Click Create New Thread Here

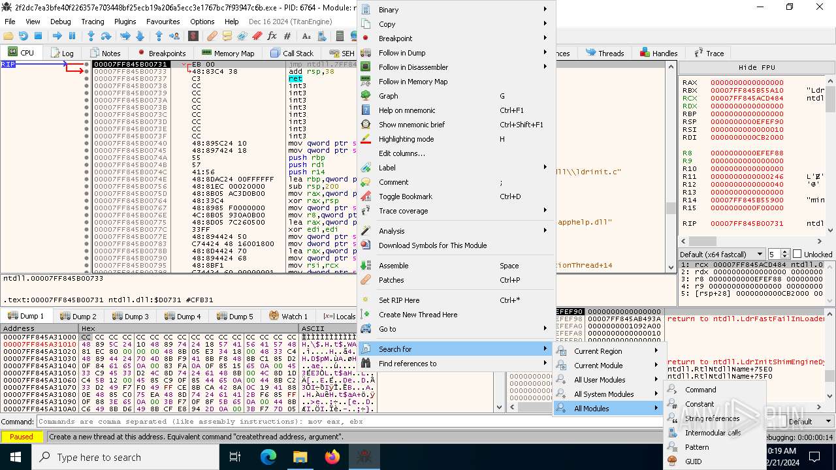click(x=457, y=315)
